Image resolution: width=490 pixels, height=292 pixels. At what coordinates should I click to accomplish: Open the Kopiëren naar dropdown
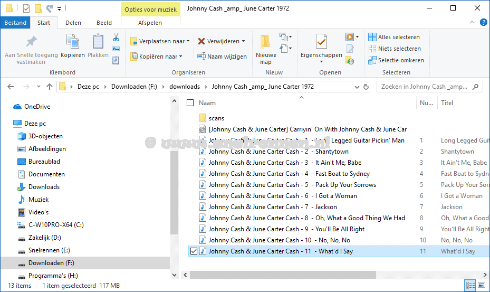[x=156, y=56]
